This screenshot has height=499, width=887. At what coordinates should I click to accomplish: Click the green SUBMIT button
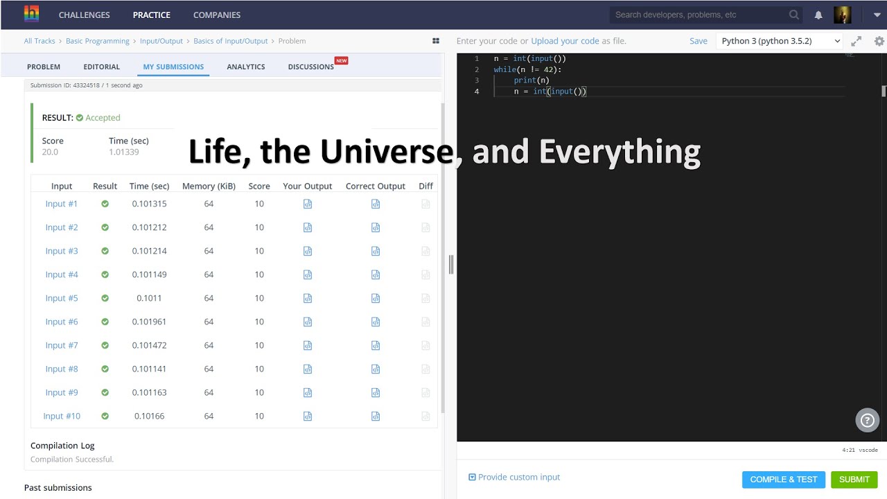(854, 480)
